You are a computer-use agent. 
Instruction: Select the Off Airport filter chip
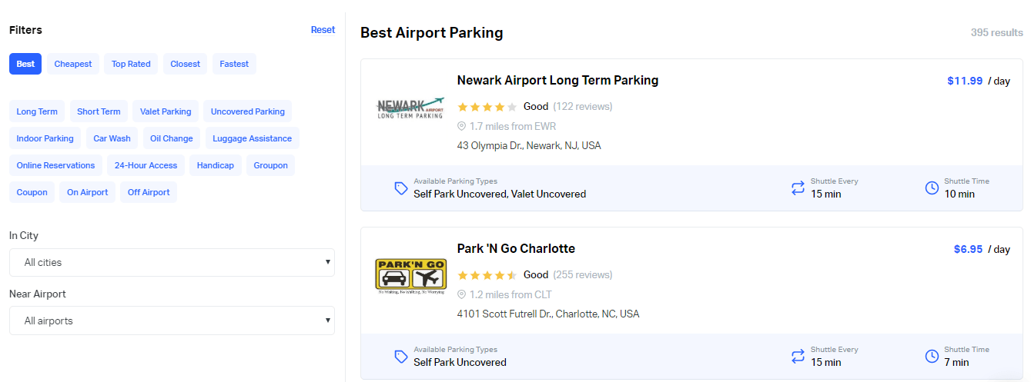(149, 192)
